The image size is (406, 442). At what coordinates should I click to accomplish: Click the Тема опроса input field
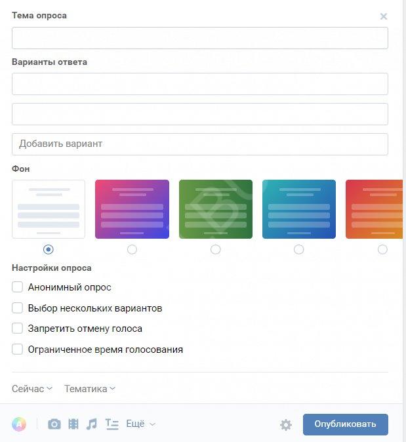click(200, 38)
